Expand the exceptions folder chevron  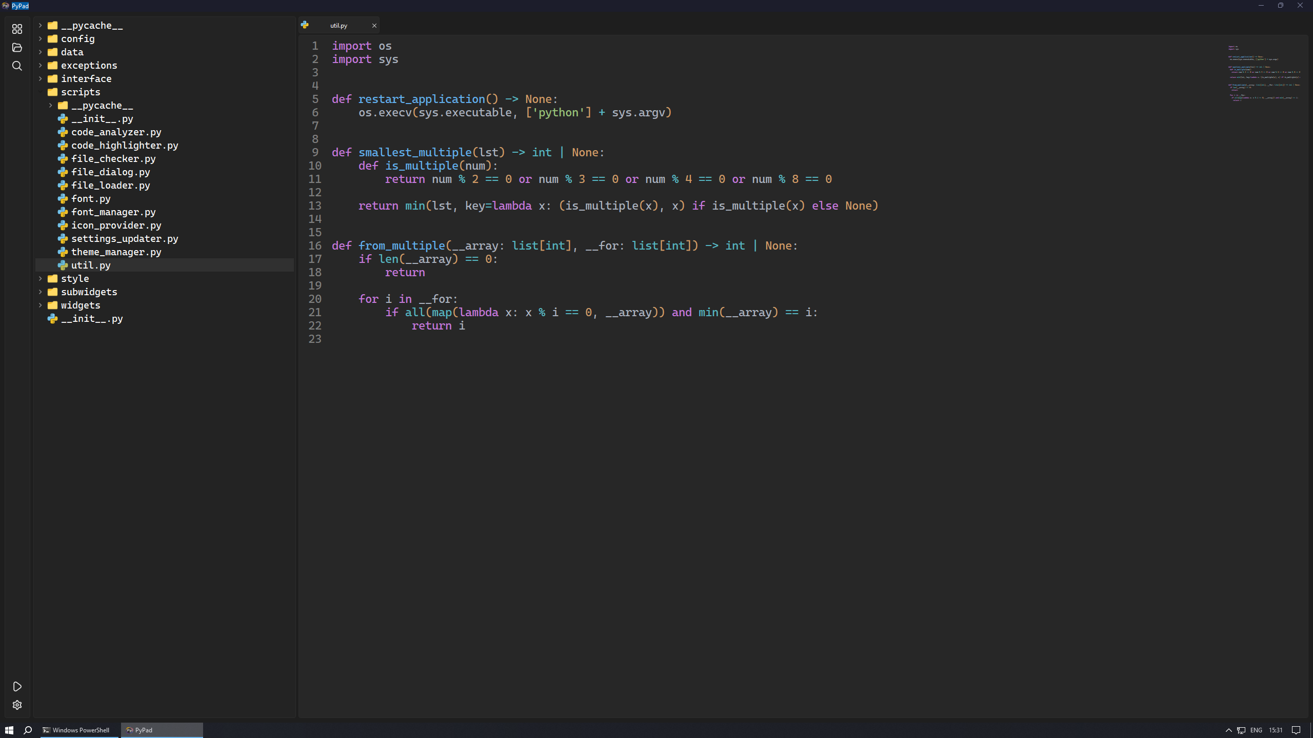pos(41,65)
